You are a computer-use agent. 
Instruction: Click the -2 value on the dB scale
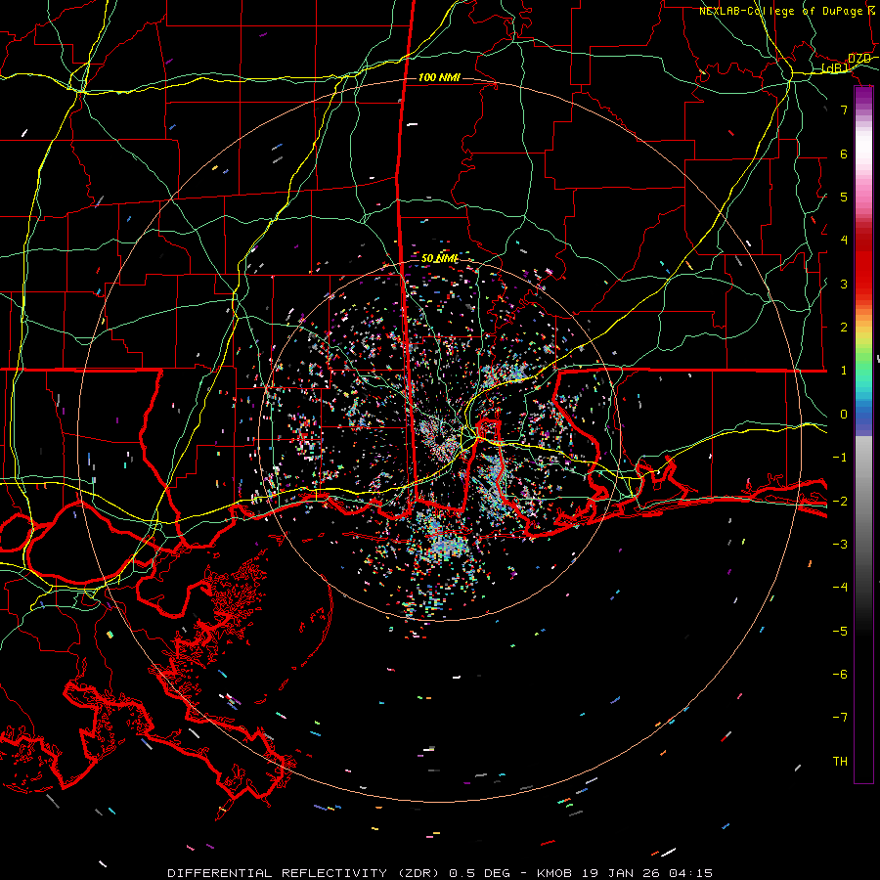pos(840,501)
